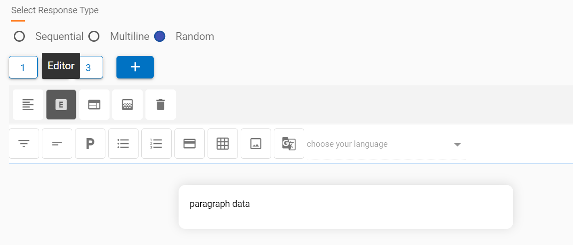Click the Google translate icon

(289, 144)
